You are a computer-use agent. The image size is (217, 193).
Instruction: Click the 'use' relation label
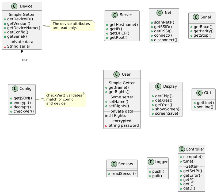click(25, 60)
